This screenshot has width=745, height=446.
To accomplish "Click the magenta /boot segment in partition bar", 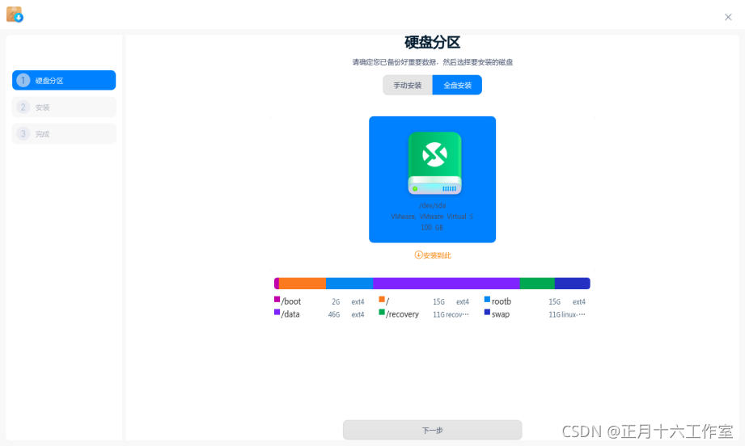I will [277, 284].
